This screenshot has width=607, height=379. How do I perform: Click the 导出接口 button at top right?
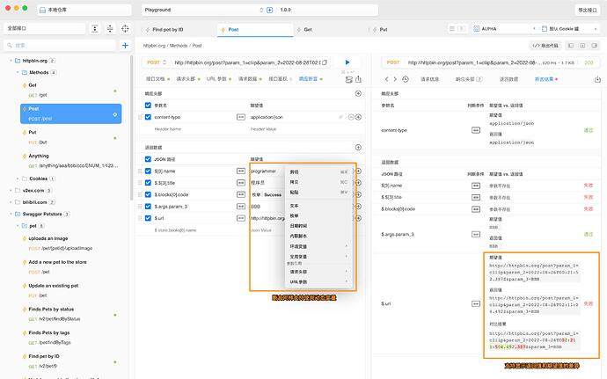coord(586,11)
